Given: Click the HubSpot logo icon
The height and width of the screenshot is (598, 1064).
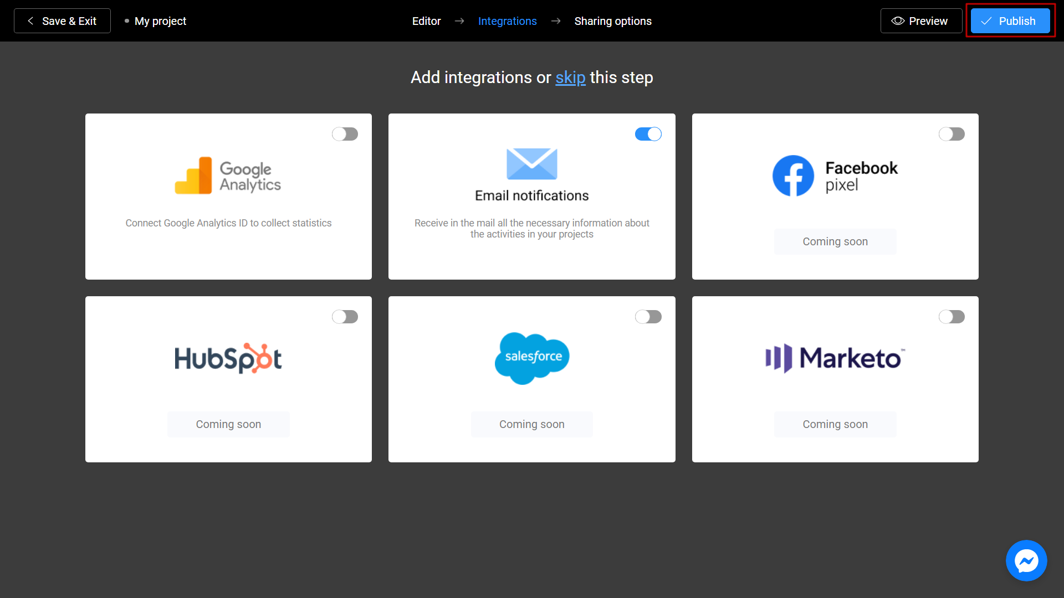Looking at the screenshot, I should (x=228, y=358).
